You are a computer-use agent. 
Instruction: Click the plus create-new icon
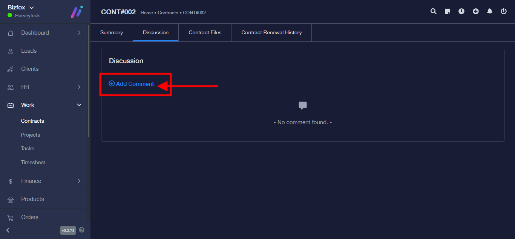(476, 11)
